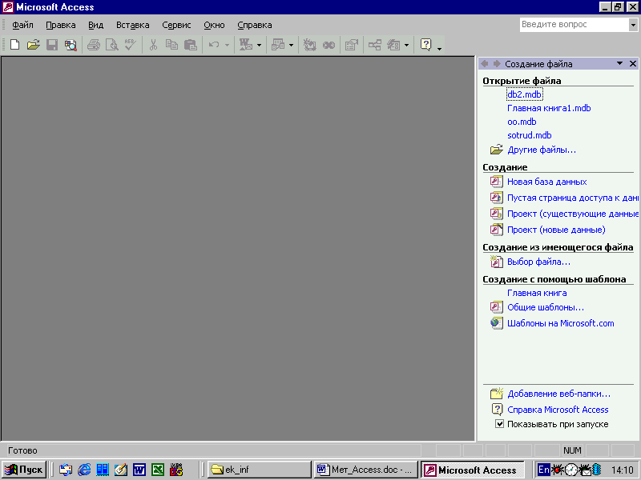
Task: Click 'Общие шаблоны...' link
Action: (546, 307)
